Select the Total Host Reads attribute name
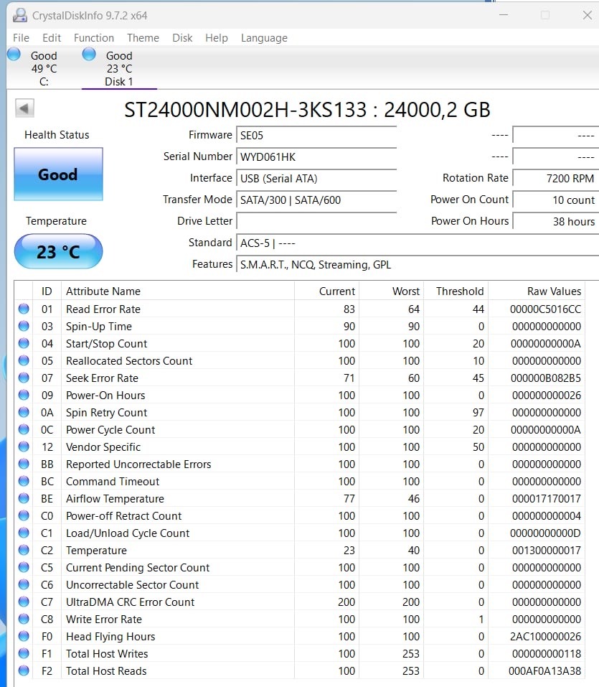599x687 pixels. point(106,670)
